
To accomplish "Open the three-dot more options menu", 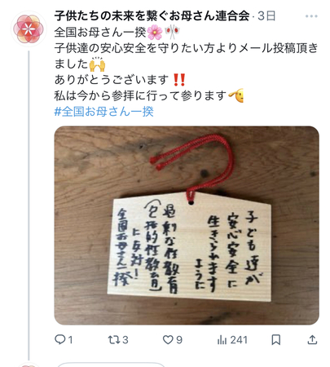I will tap(311, 16).
